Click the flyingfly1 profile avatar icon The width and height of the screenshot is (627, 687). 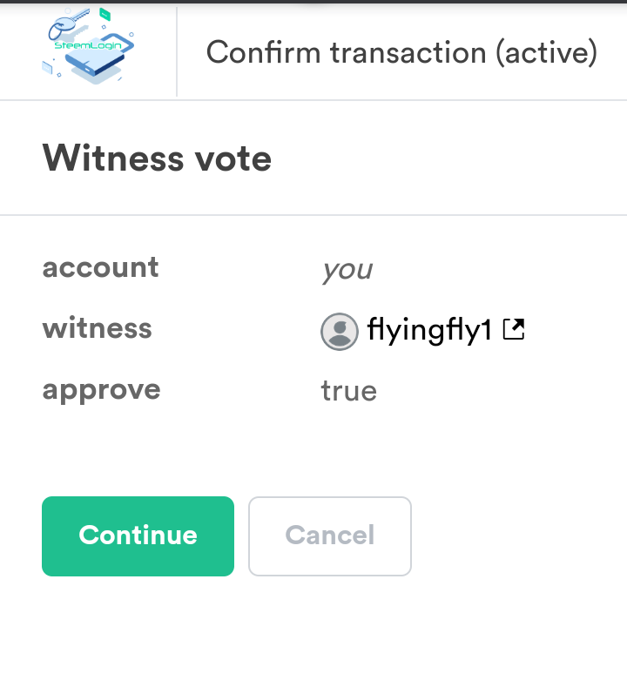tap(340, 331)
